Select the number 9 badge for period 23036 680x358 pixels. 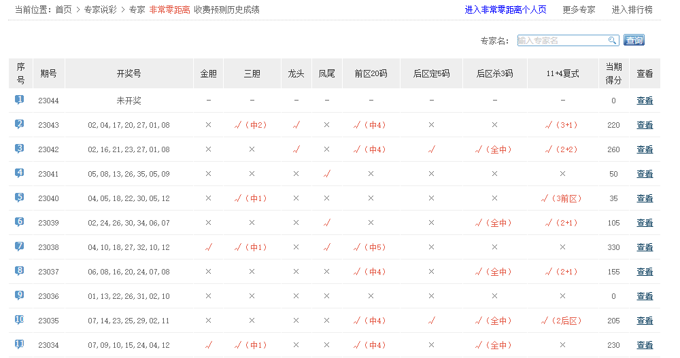[20, 296]
